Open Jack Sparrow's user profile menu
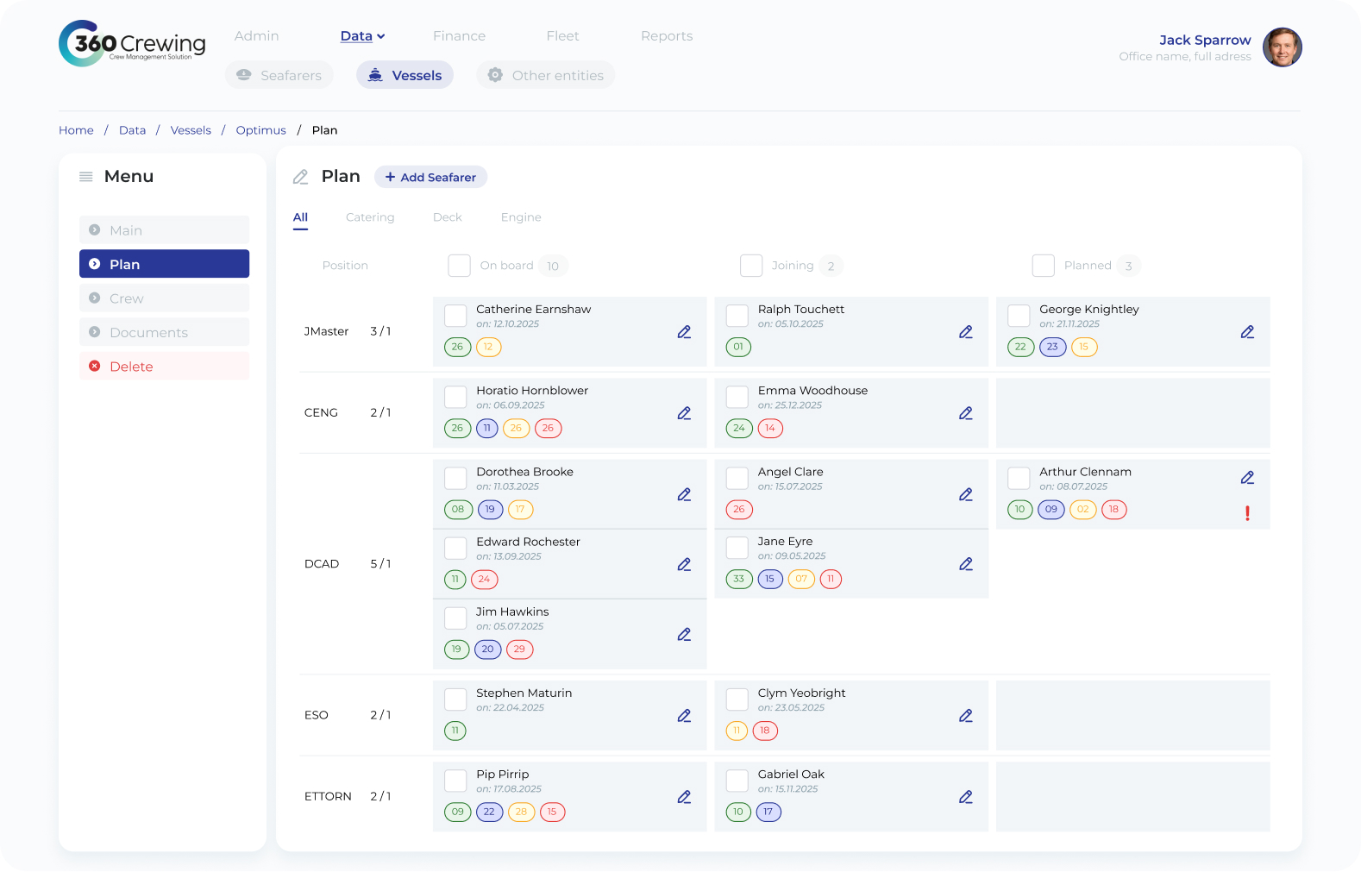This screenshot has height=872, width=1361. pos(1282,47)
